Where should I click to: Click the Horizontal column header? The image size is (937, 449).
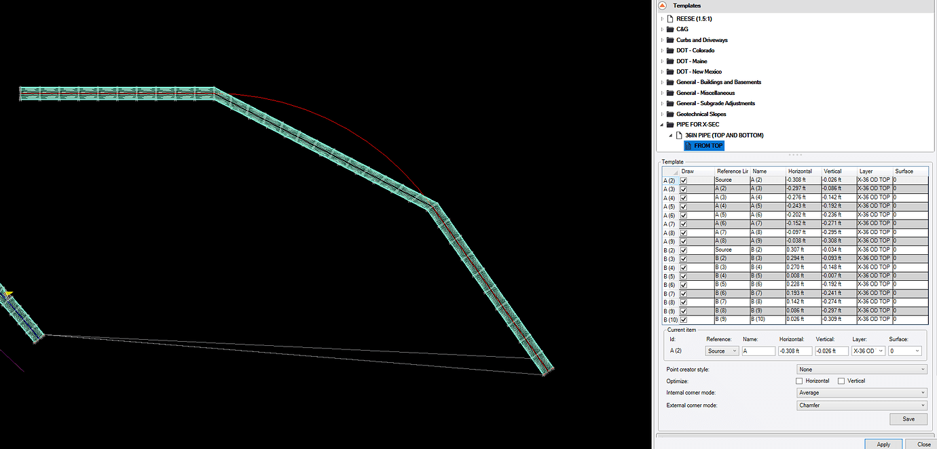pos(803,171)
